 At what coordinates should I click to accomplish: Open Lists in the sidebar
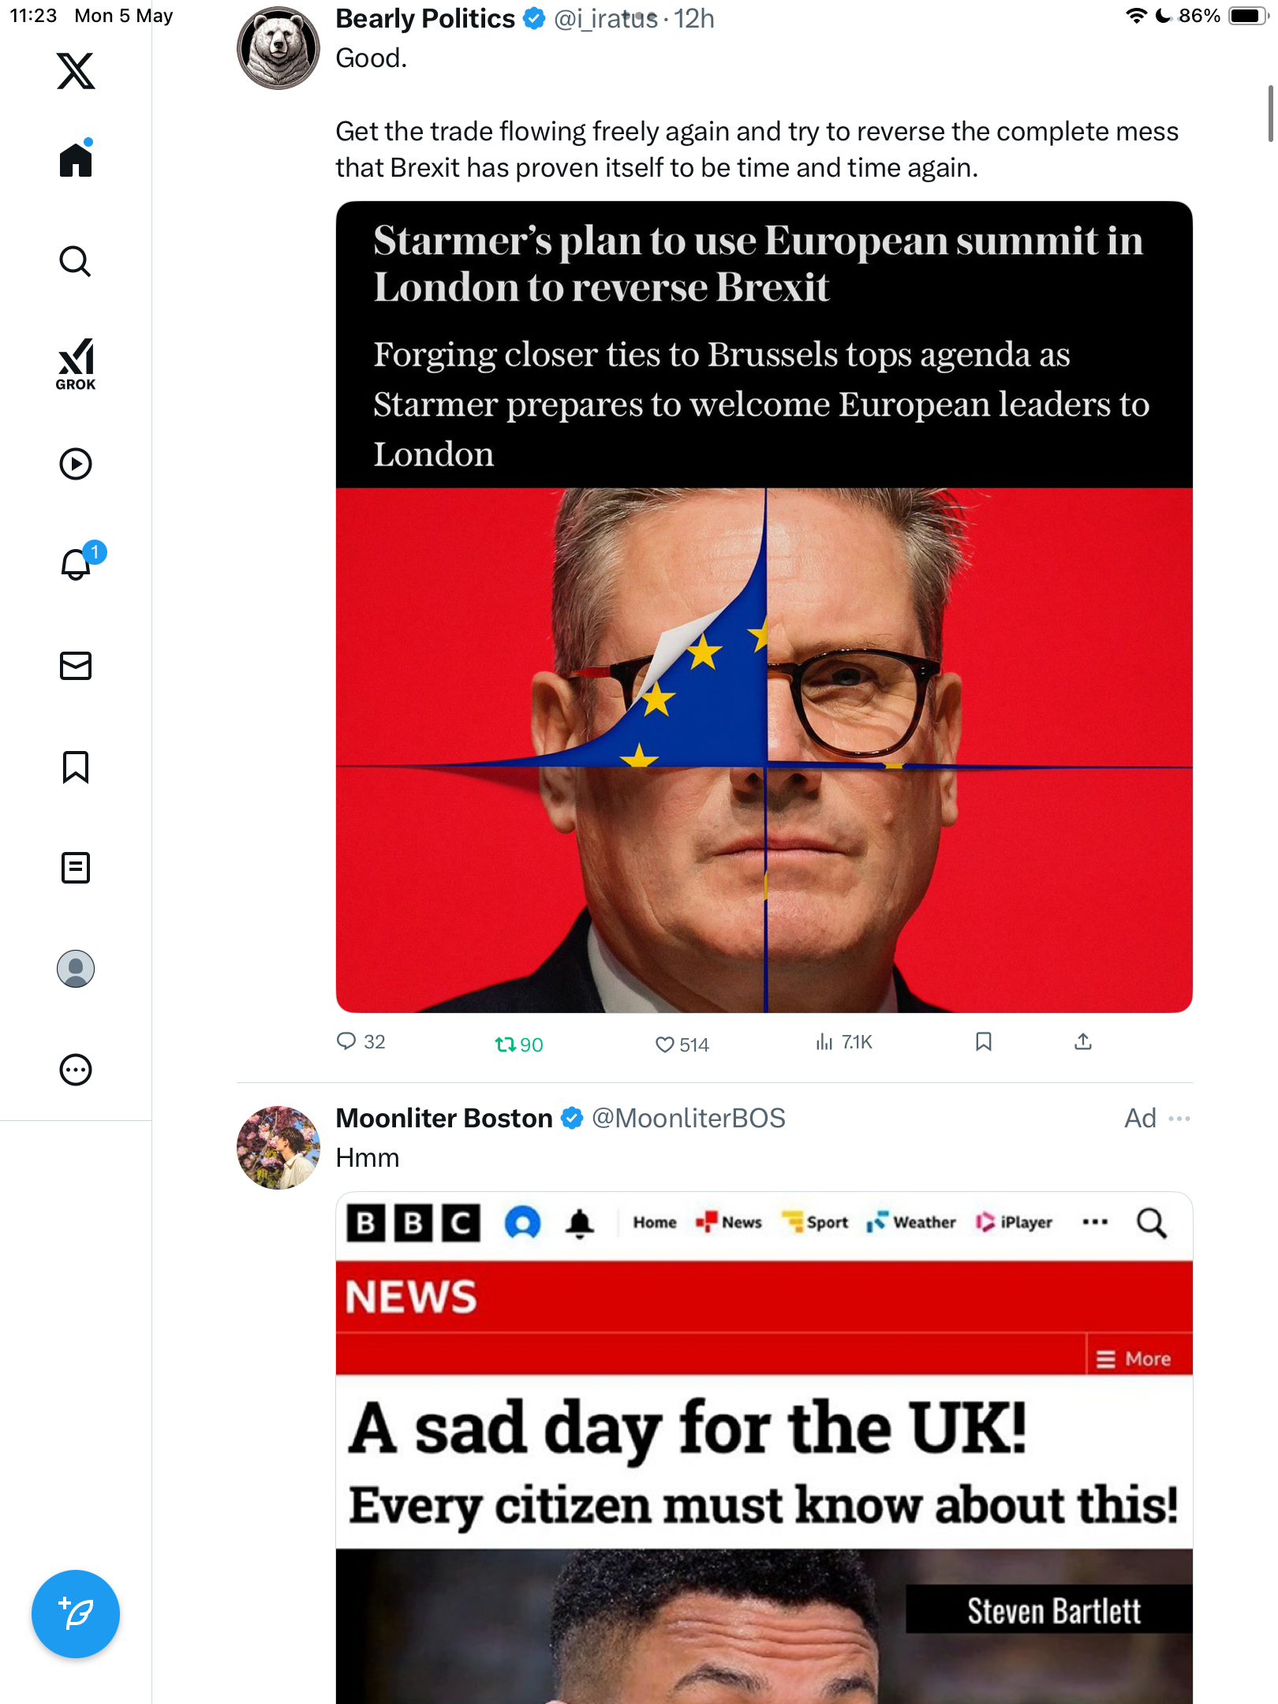coord(76,868)
